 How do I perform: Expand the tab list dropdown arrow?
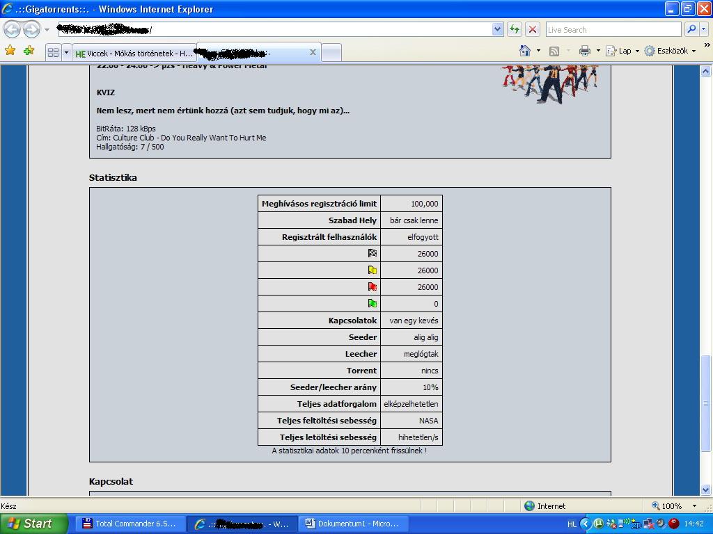click(x=66, y=53)
